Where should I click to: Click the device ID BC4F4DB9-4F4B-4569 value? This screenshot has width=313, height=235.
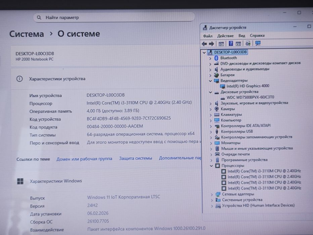(129, 118)
